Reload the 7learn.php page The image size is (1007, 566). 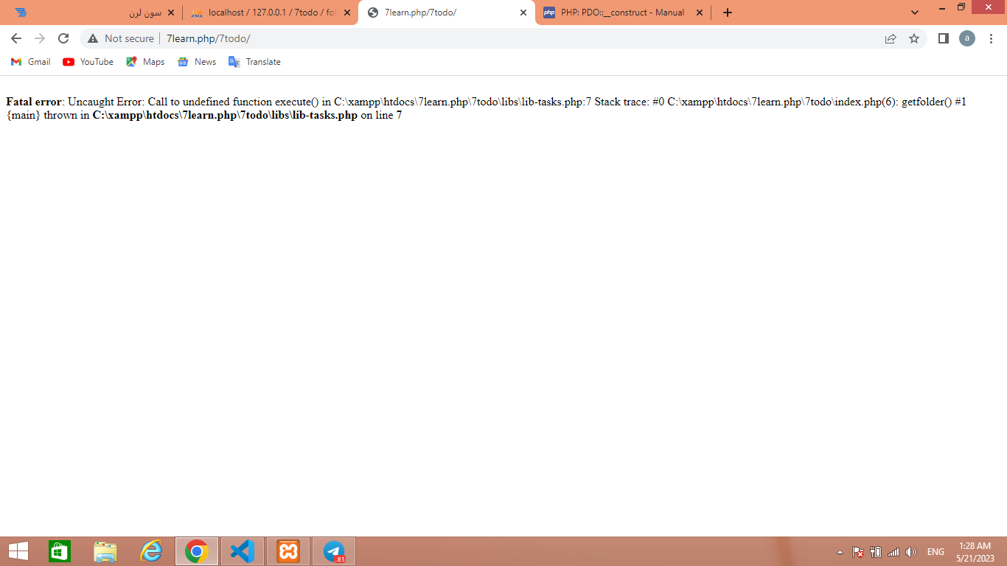pyautogui.click(x=63, y=38)
